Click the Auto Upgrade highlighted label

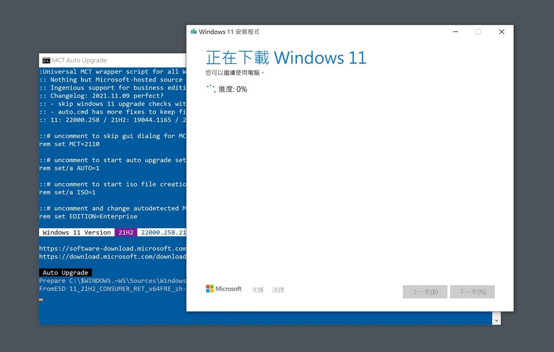(65, 272)
